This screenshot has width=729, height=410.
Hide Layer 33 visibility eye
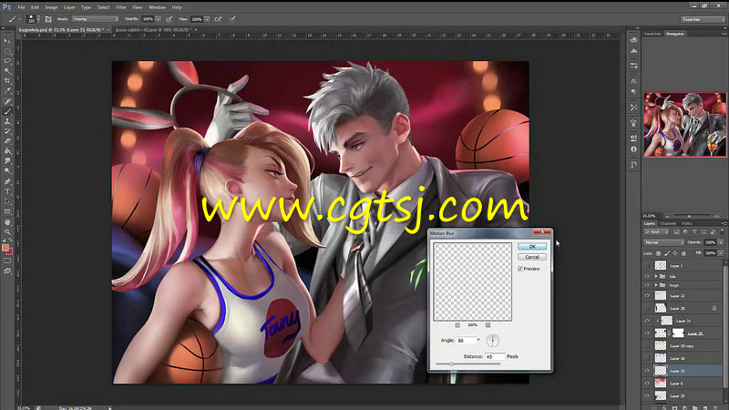647,371
